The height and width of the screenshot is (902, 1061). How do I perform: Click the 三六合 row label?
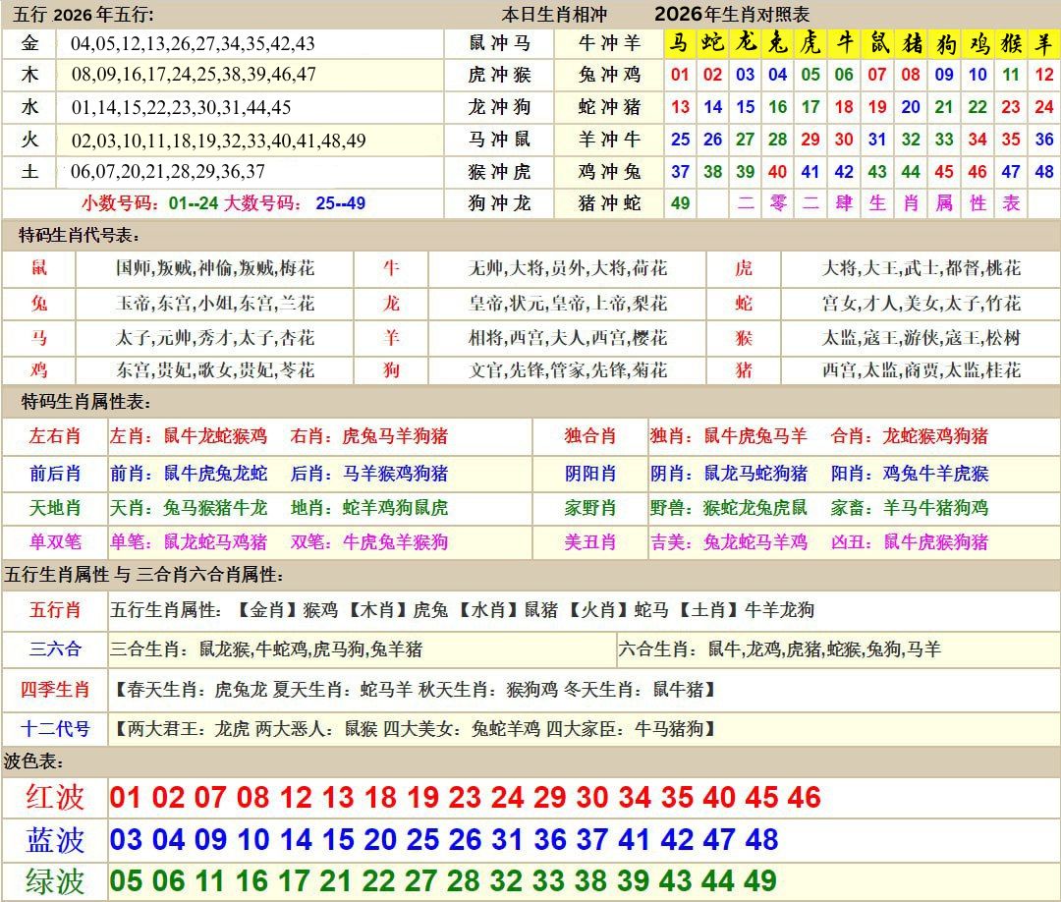point(55,649)
